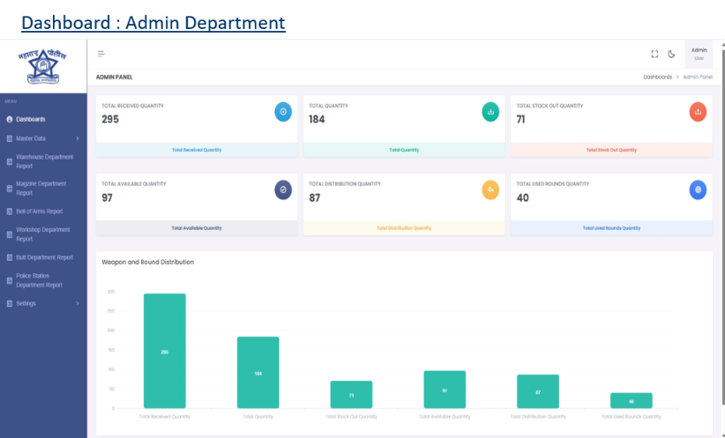Click the Total Stock Out orange icon
The image size is (725, 438).
pyautogui.click(x=698, y=112)
